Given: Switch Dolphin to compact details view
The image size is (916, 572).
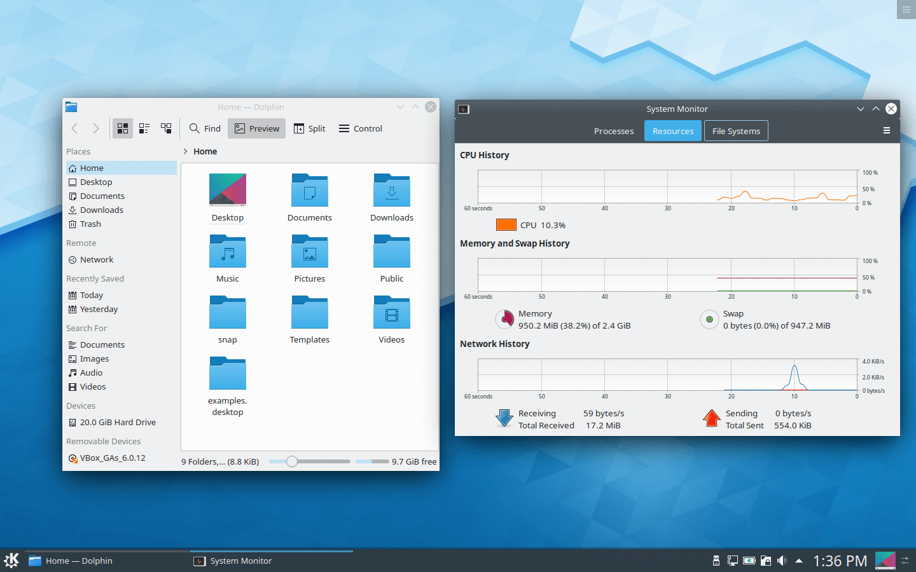Looking at the screenshot, I should click(x=144, y=128).
